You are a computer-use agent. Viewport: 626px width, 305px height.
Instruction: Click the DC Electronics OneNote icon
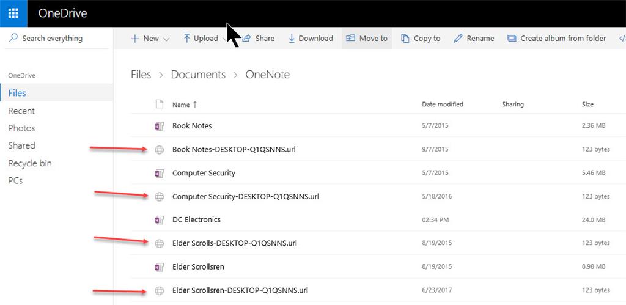pos(160,220)
